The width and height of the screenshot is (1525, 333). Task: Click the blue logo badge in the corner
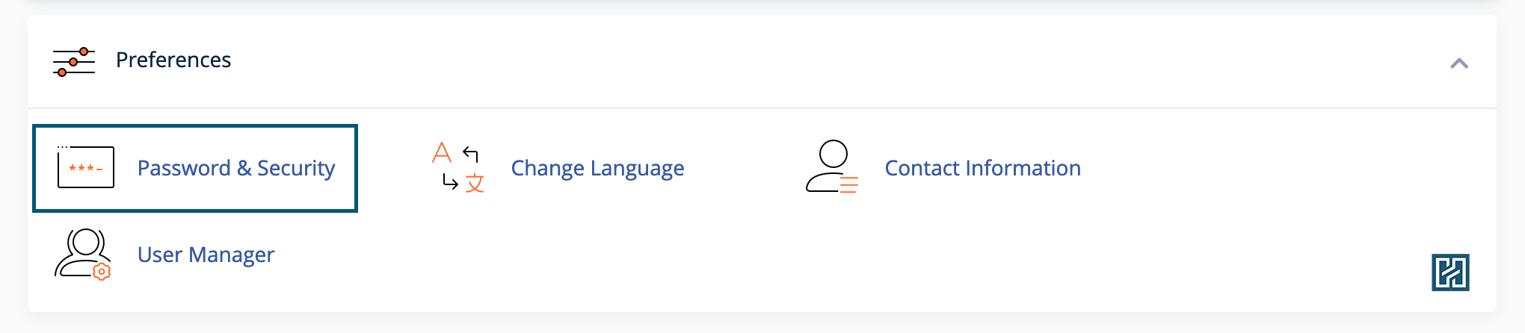click(1450, 272)
